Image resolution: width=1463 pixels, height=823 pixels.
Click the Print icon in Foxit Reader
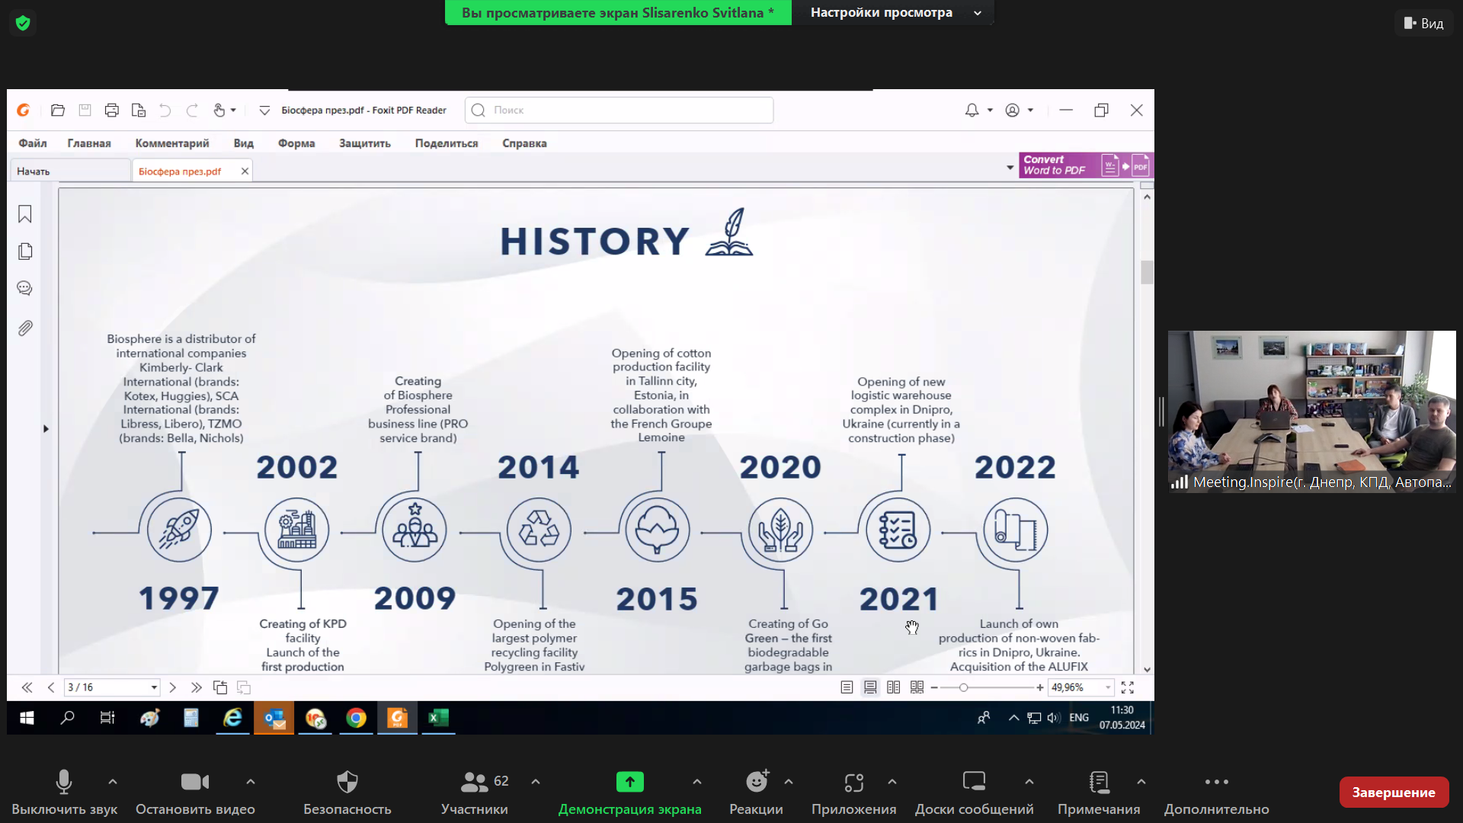112,110
